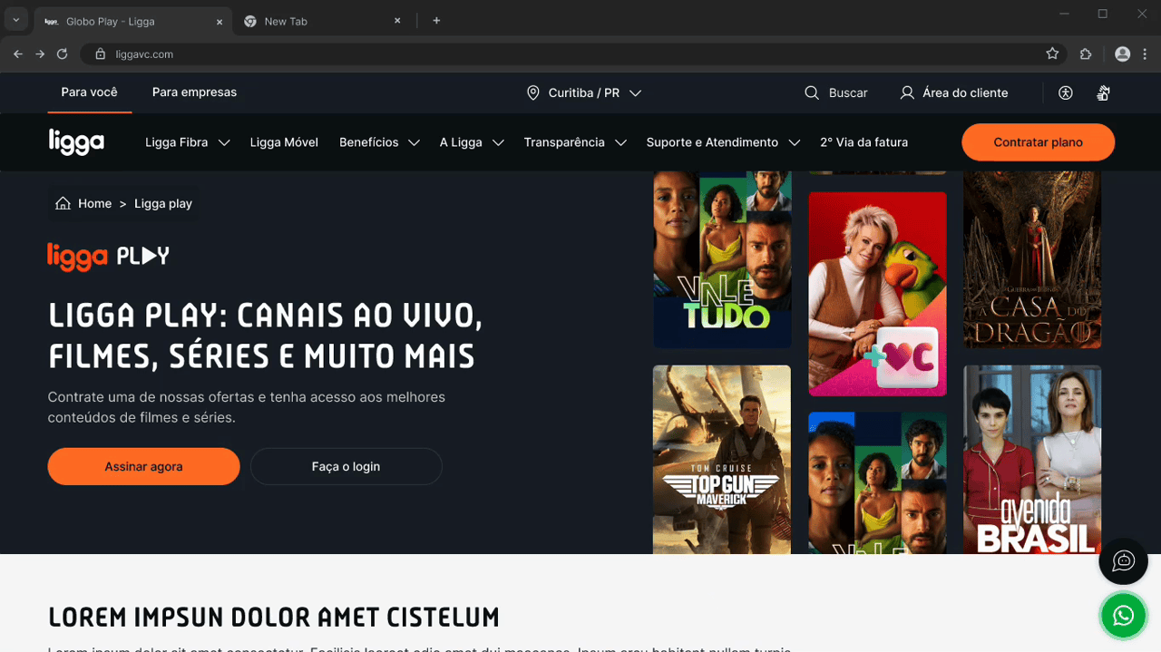Expand the Suporte e Atendimento menu
1161x652 pixels.
coord(723,142)
